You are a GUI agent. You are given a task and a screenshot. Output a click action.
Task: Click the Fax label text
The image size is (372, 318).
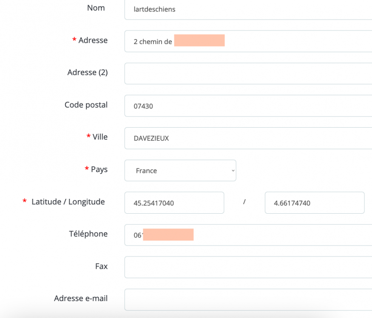(101, 266)
